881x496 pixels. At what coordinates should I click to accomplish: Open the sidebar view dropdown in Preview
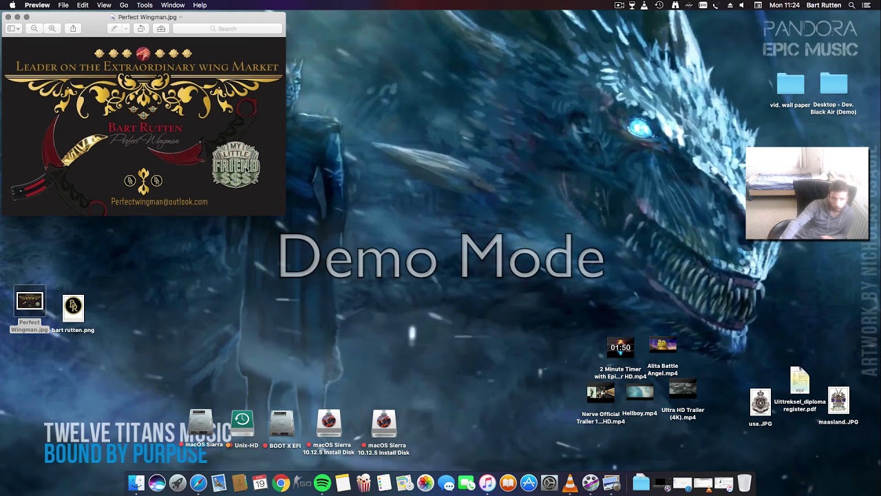coord(14,28)
